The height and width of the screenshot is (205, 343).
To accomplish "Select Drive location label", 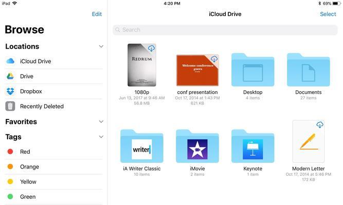I will 27,76.
